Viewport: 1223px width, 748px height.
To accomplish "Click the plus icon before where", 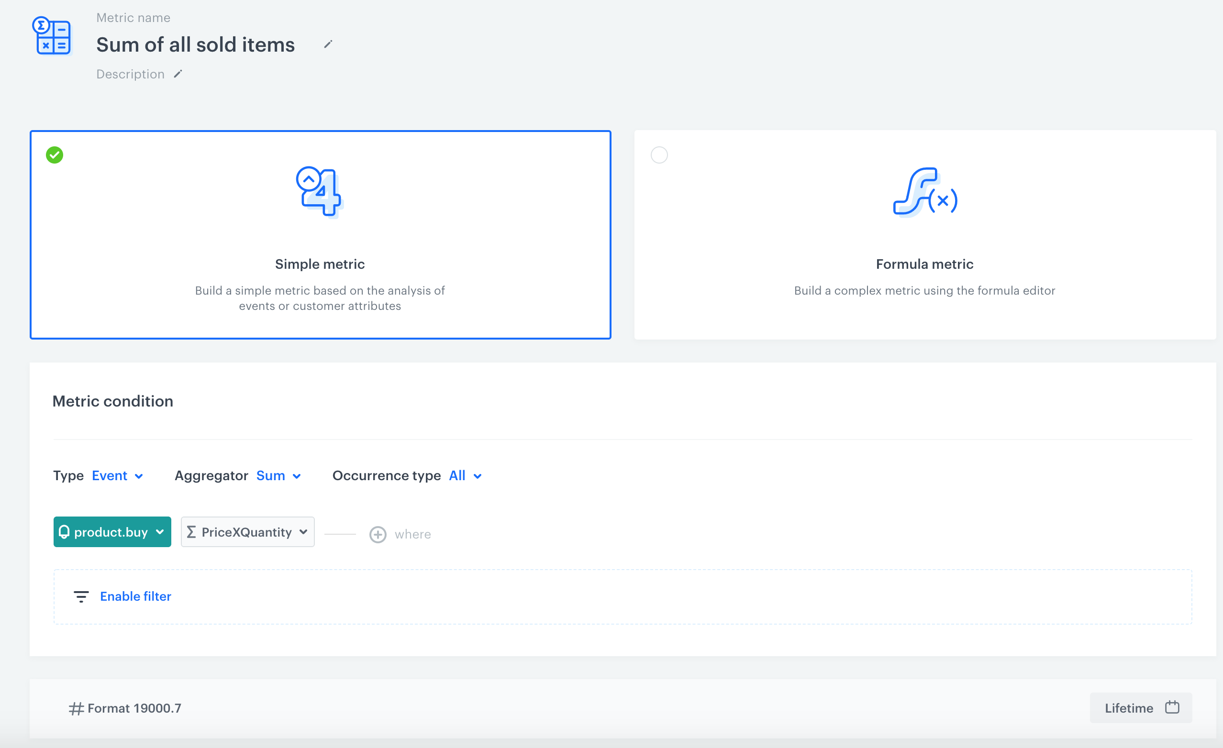I will [378, 534].
